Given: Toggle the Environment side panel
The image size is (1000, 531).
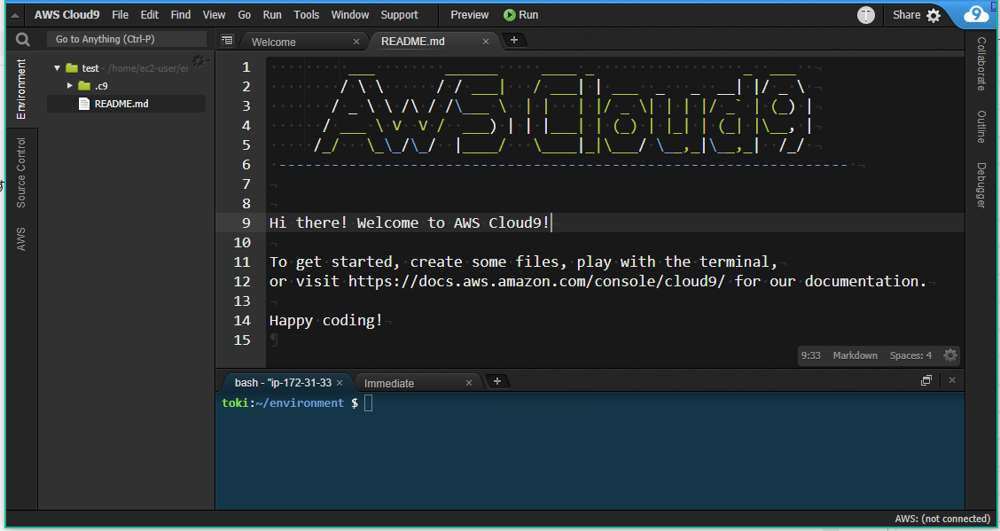Looking at the screenshot, I should click(x=21, y=90).
